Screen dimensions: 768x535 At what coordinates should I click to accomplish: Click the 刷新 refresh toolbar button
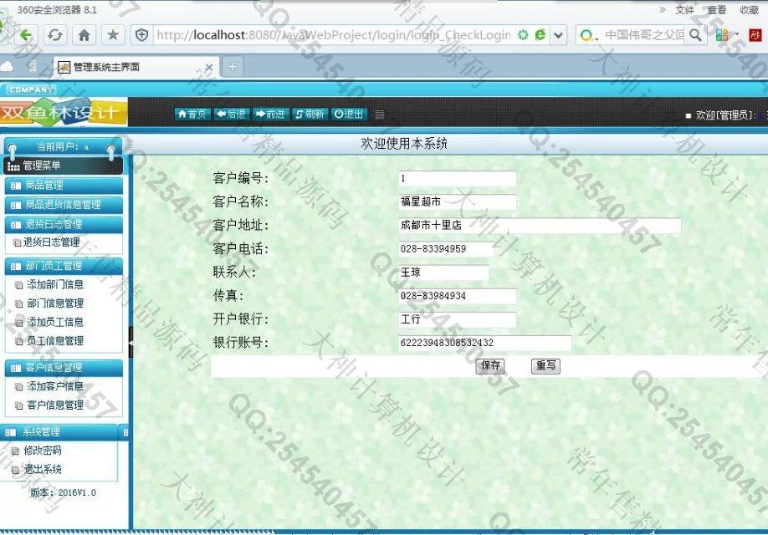(310, 115)
